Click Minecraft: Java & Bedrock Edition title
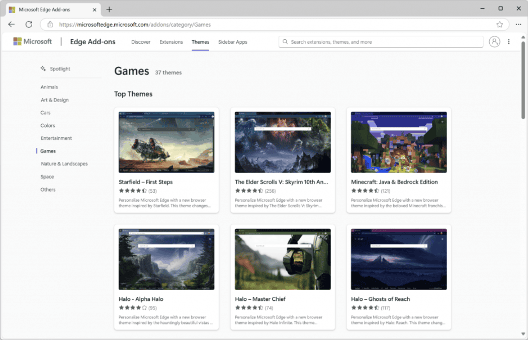Screen dimensions: 528x340 point(394,182)
